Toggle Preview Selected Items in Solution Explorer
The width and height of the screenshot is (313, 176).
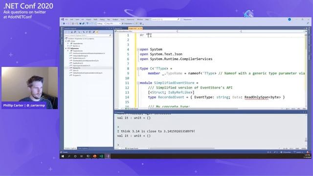click(97, 32)
